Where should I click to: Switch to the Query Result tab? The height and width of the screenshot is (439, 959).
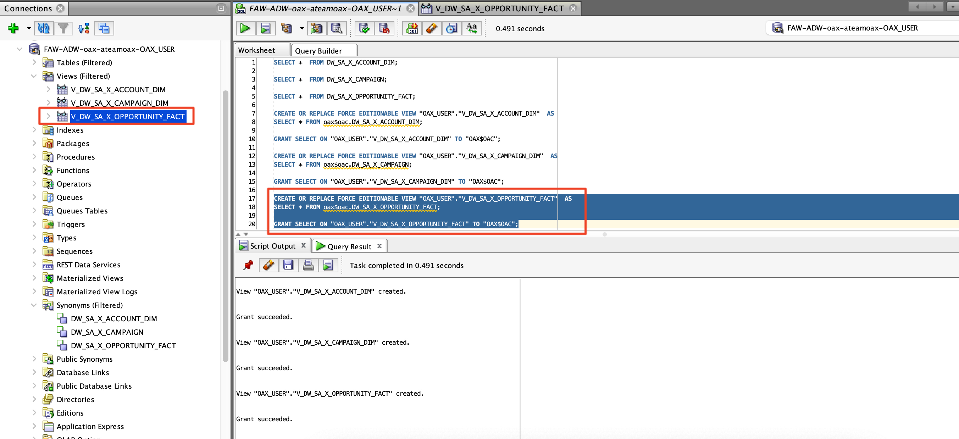[349, 246]
